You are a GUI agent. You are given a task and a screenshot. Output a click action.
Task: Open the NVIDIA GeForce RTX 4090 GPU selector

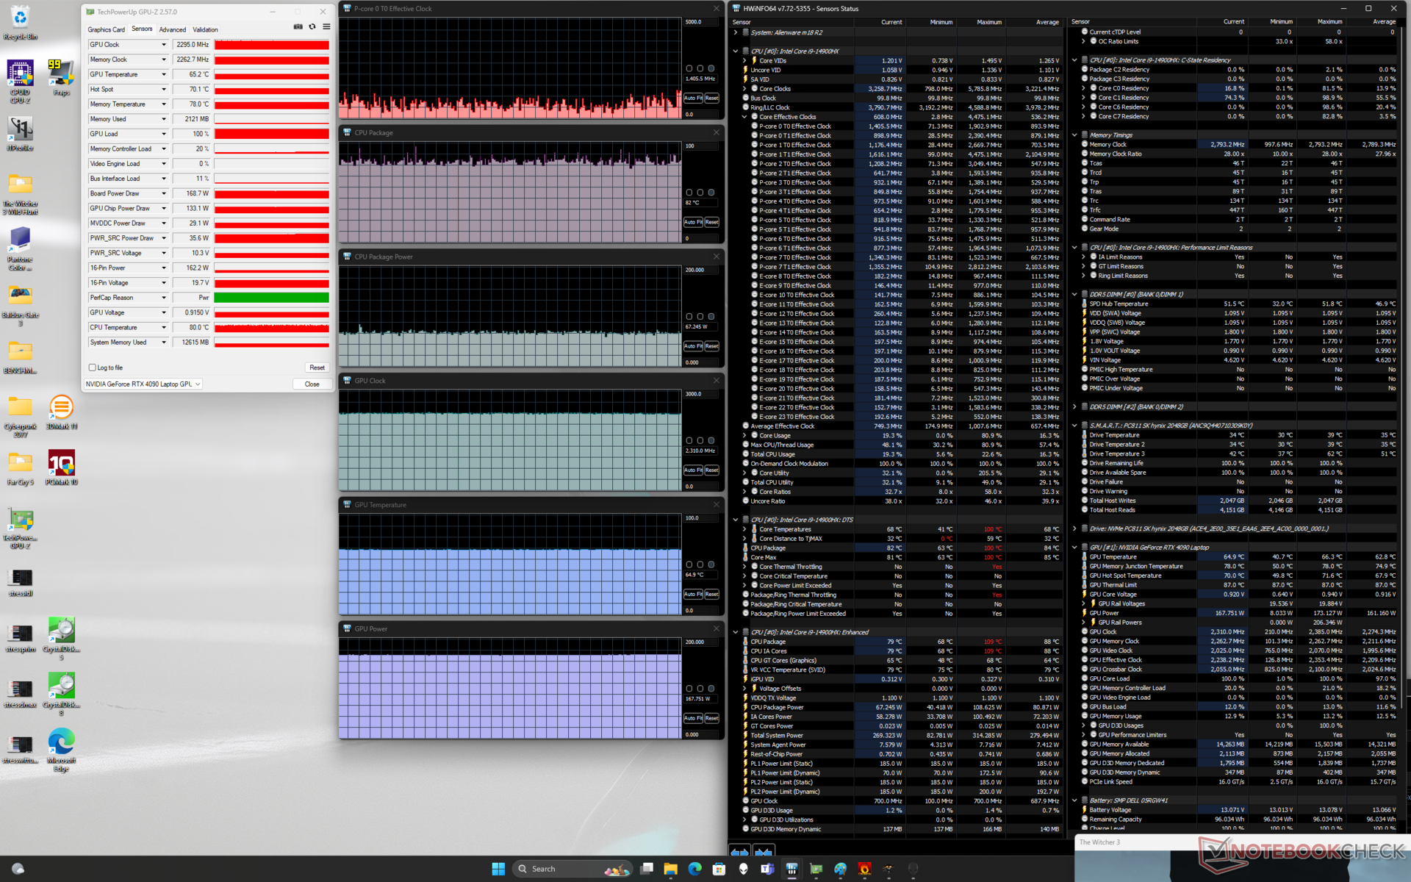[x=143, y=384]
